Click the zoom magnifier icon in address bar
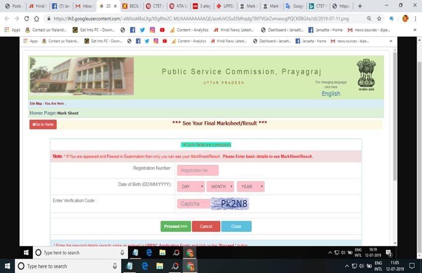Viewport: 422px width, 273px height. point(368,18)
